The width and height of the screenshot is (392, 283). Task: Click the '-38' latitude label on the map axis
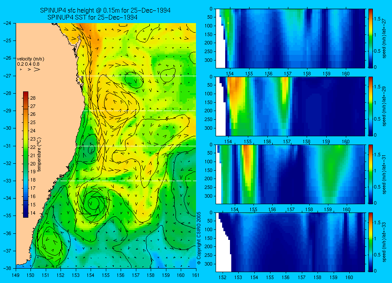(7, 268)
